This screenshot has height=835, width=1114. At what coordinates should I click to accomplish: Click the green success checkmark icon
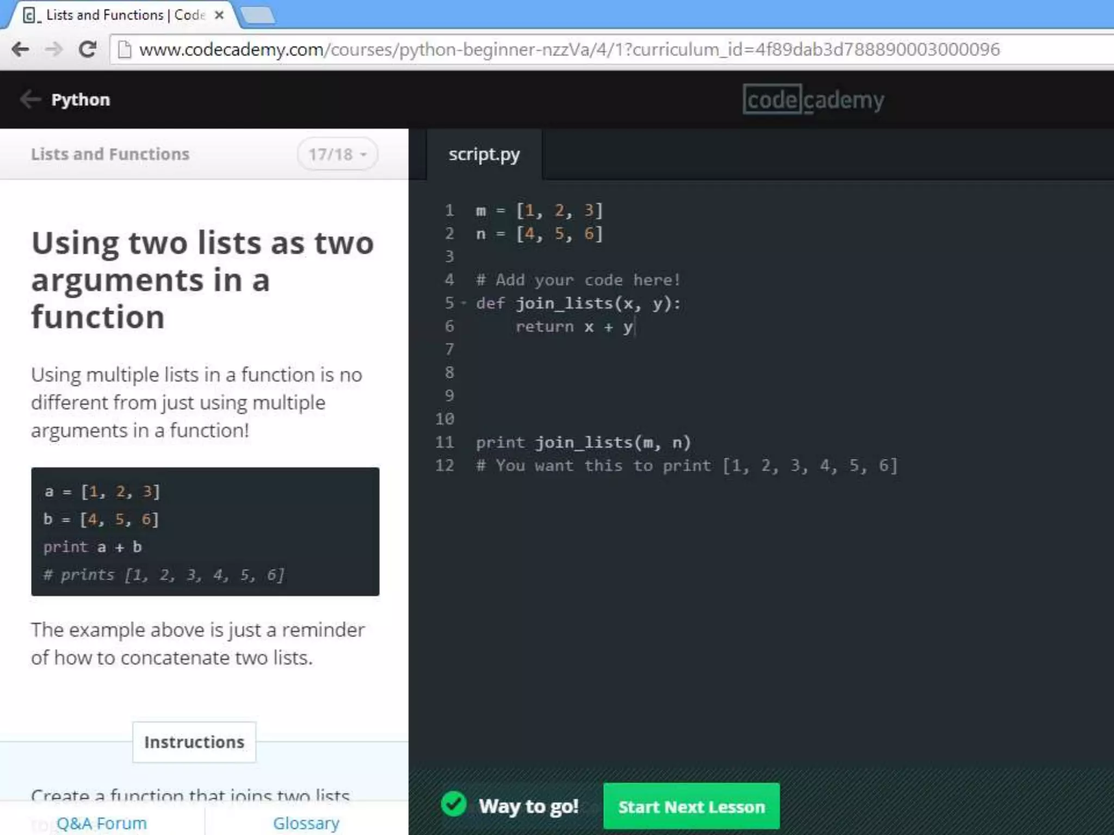[x=454, y=805]
